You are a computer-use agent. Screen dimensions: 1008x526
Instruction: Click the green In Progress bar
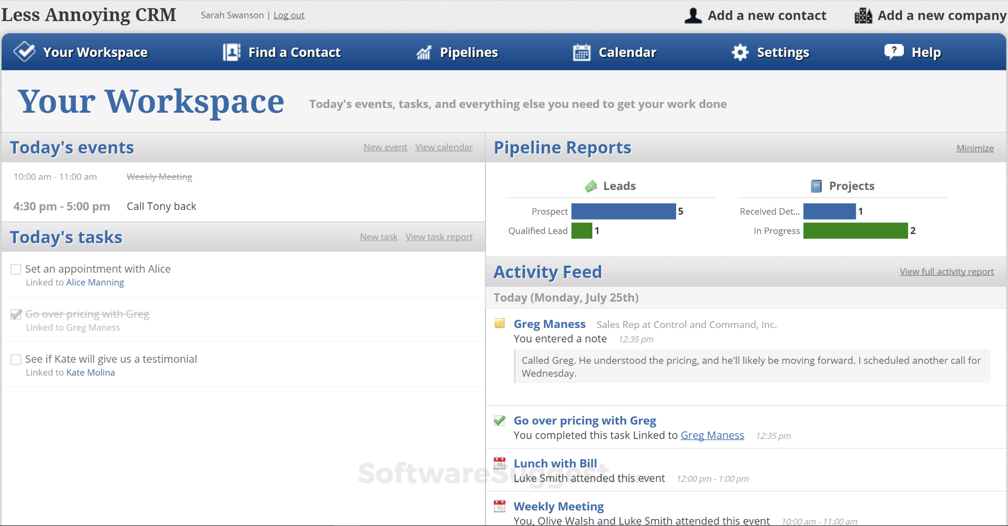pyautogui.click(x=855, y=231)
